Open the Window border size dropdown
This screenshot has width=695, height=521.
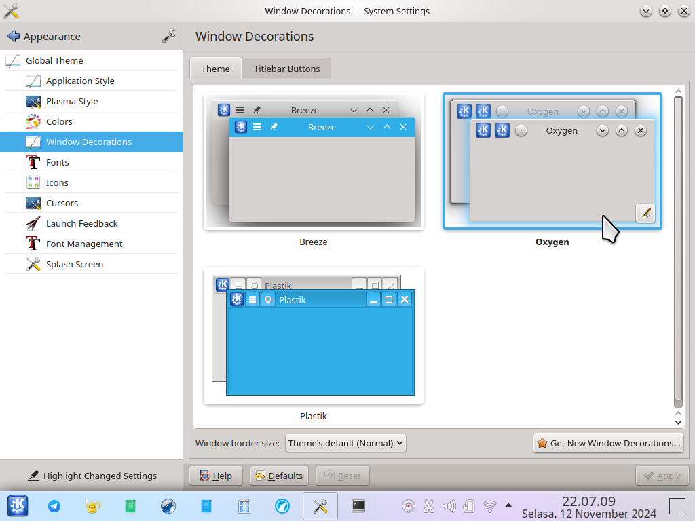pos(345,443)
